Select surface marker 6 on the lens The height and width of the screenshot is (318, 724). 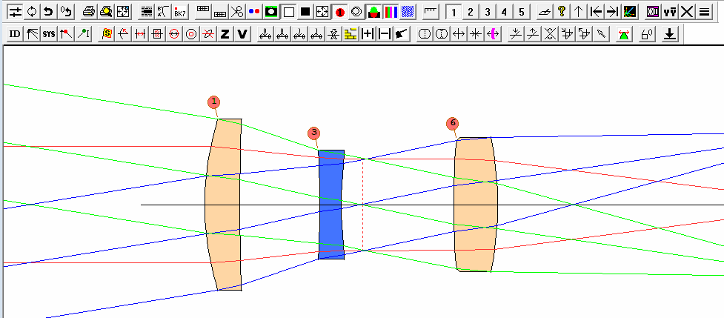[x=452, y=123]
